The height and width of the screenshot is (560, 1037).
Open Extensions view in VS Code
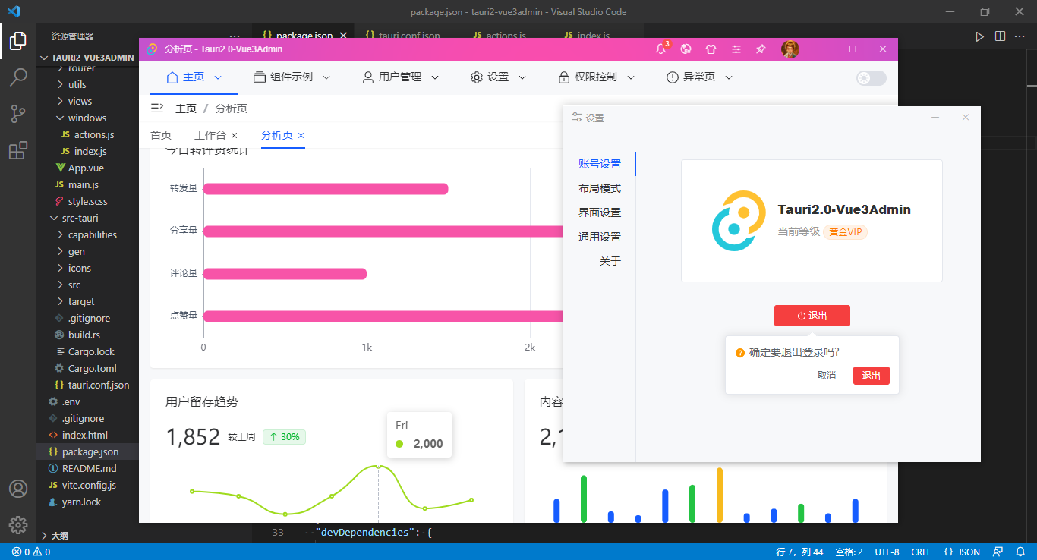(x=18, y=151)
